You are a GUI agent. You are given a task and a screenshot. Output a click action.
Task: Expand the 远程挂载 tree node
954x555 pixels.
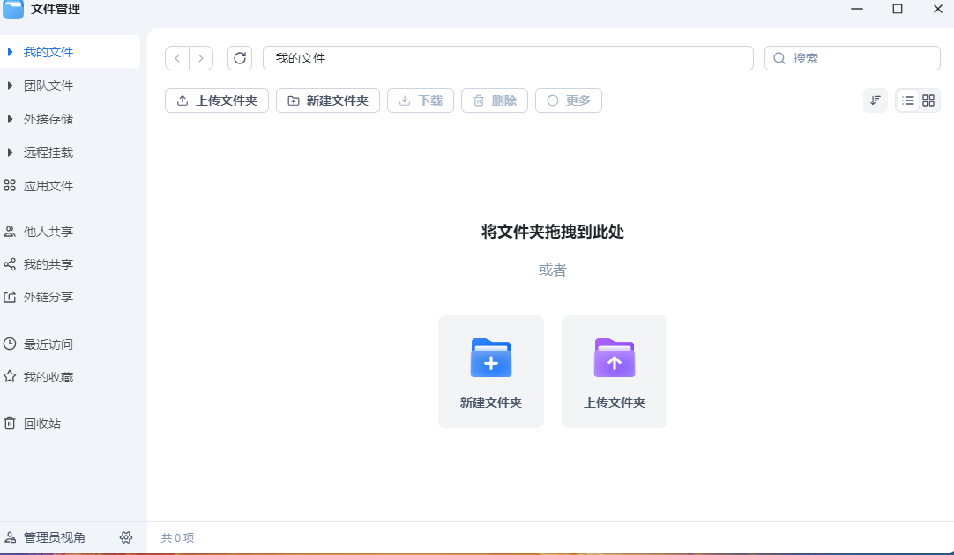[x=10, y=152]
